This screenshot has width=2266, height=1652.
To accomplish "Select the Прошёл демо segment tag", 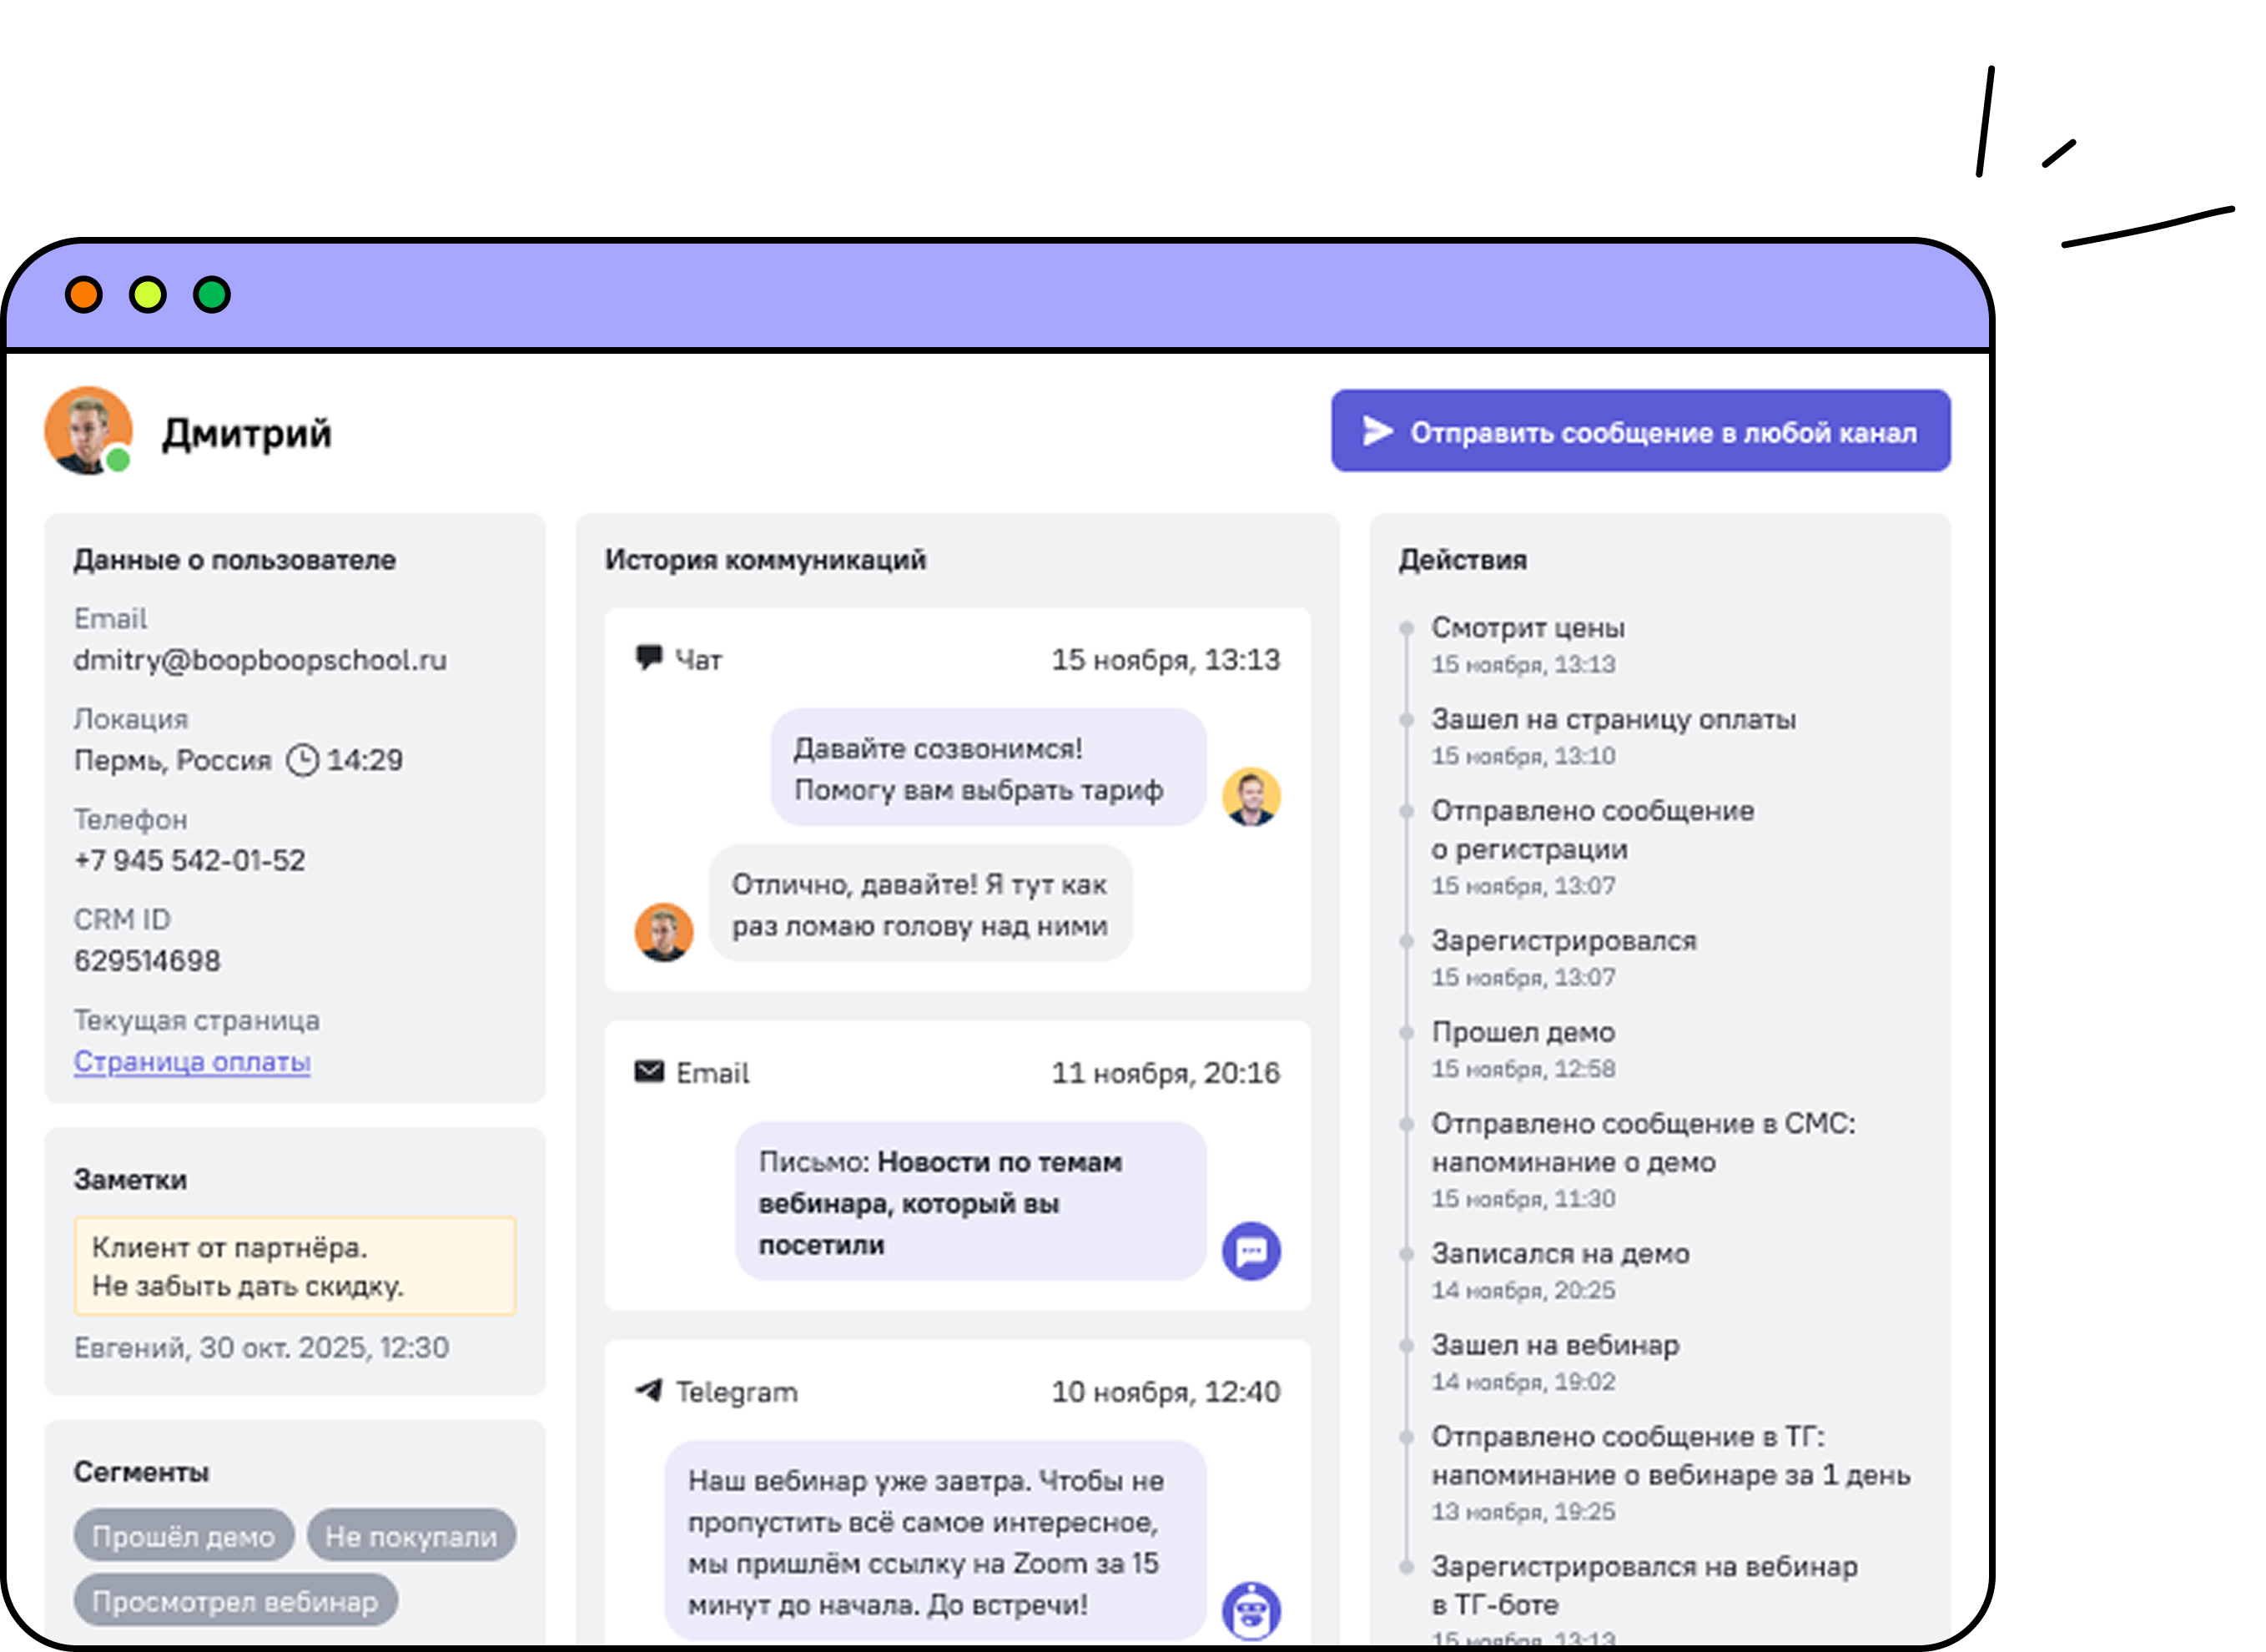I will pyautogui.click(x=183, y=1535).
